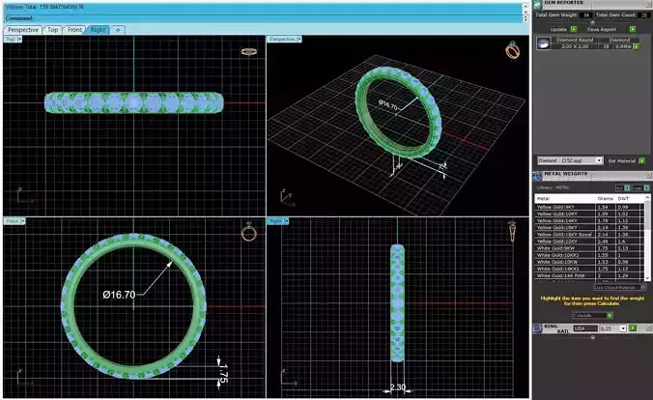Screen dimensions: 653x400
Task: Click the Update label in Gem Reporter
Action: (558, 29)
